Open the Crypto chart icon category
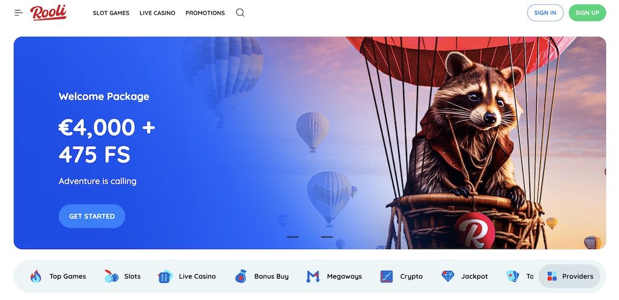619x300 pixels. coord(387,276)
